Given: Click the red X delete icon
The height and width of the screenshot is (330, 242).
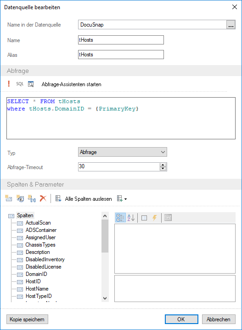Looking at the screenshot, I should (43, 198).
